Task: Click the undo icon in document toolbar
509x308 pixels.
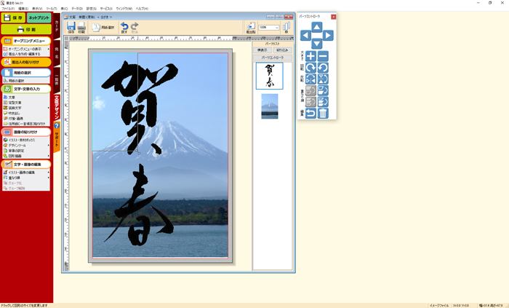Action: coord(123,28)
